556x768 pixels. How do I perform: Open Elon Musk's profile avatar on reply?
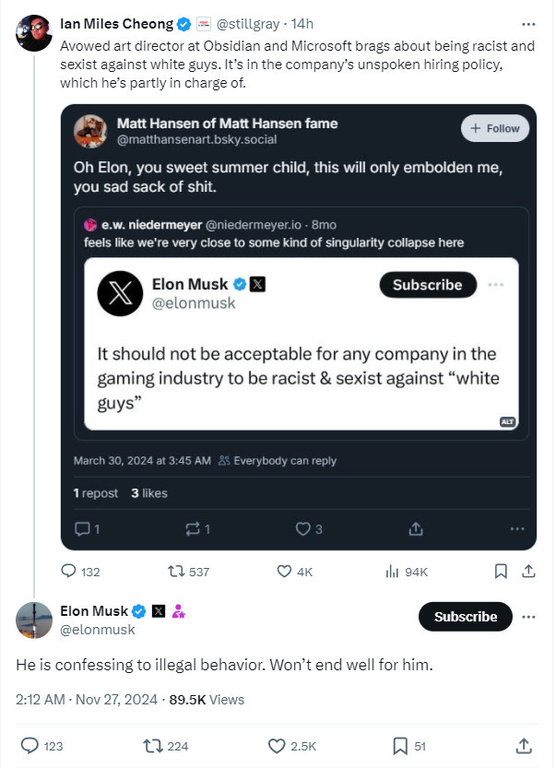point(34,620)
